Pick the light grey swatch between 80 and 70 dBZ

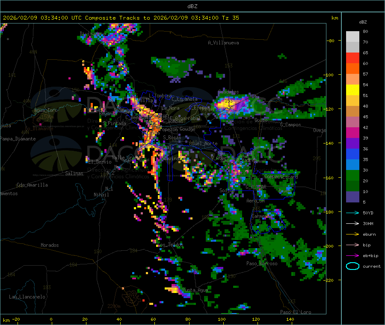352,37
